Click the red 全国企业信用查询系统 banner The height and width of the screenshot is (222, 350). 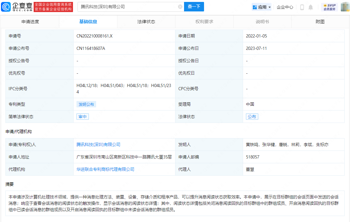[53, 7]
